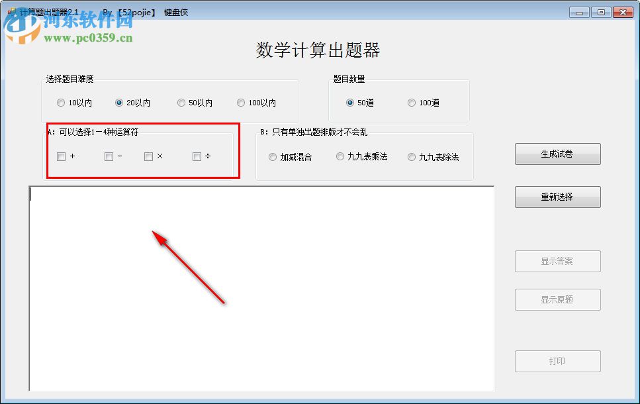Select the 10以内 difficulty option
The image size is (640, 404).
[61, 102]
